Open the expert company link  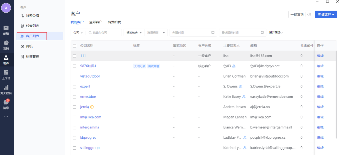[85, 86]
